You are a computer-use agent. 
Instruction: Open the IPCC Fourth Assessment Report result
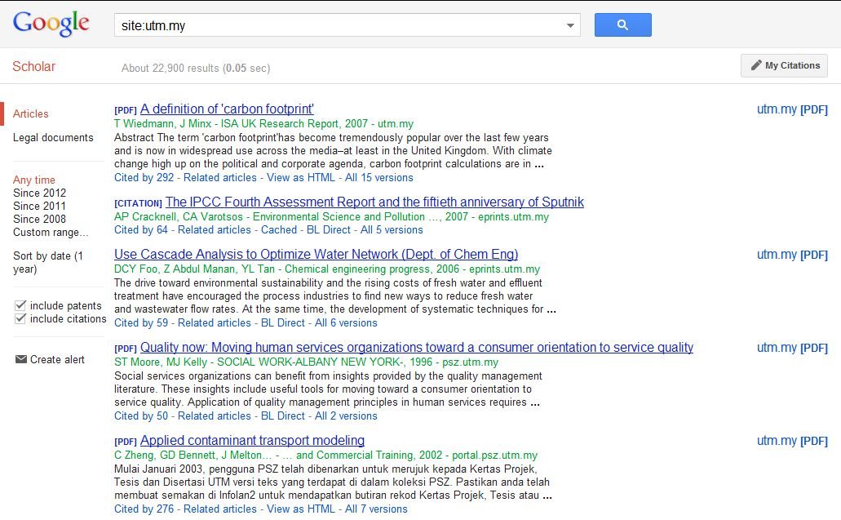pyautogui.click(x=374, y=202)
